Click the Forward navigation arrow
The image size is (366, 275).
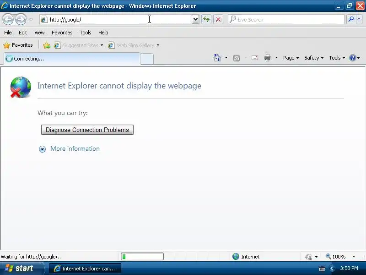pyautogui.click(x=21, y=19)
